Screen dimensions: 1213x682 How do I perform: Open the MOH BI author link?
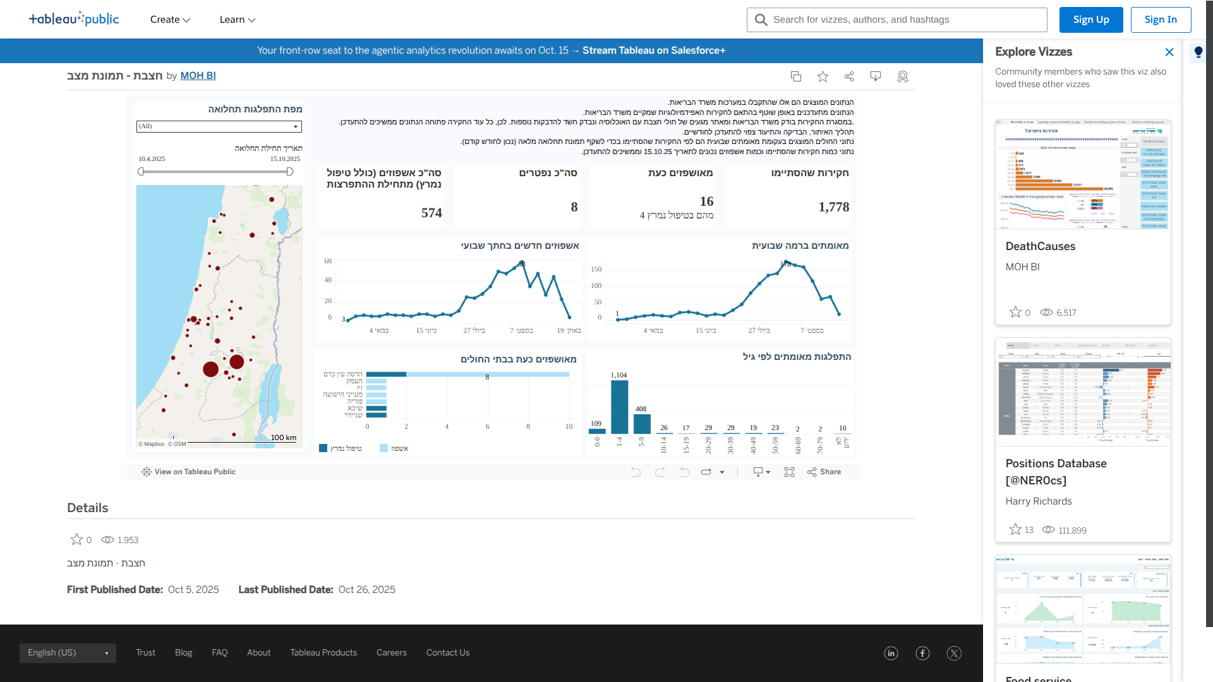(x=198, y=76)
